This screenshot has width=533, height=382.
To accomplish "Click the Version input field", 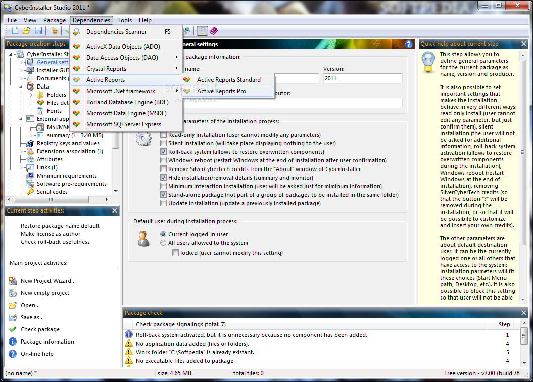I will coord(363,78).
